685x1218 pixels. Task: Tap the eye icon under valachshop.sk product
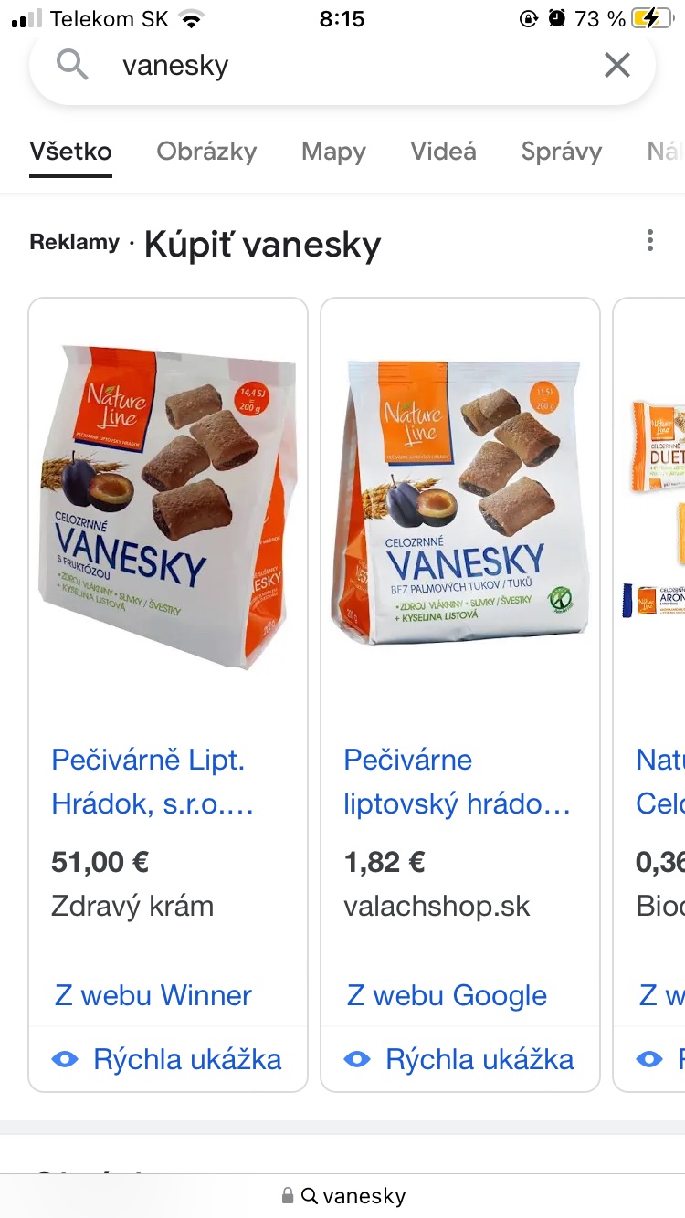click(357, 1059)
